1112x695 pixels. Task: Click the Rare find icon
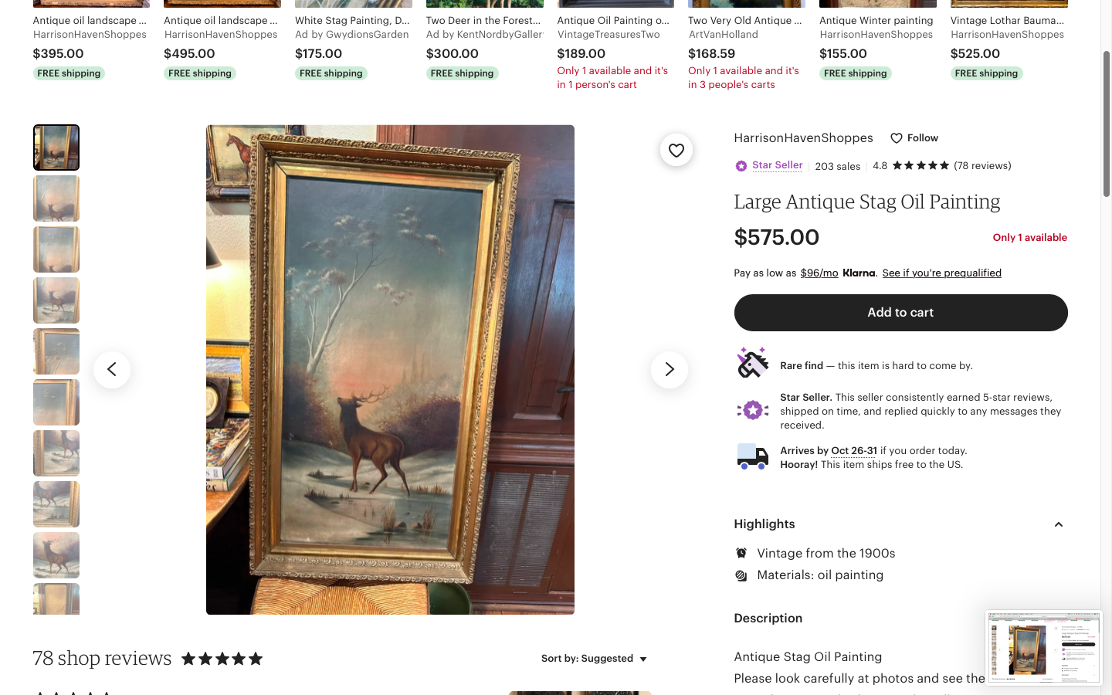tap(752, 363)
